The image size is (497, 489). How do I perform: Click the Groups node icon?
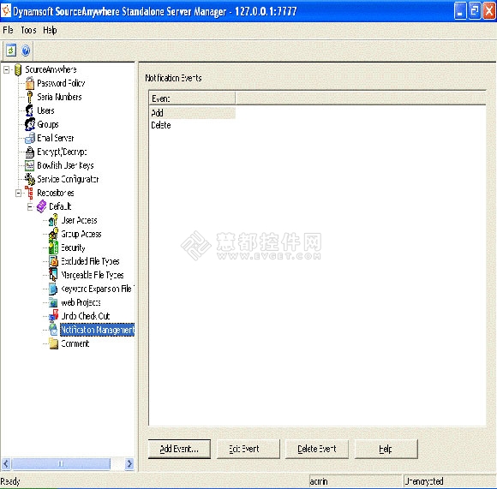tap(30, 124)
